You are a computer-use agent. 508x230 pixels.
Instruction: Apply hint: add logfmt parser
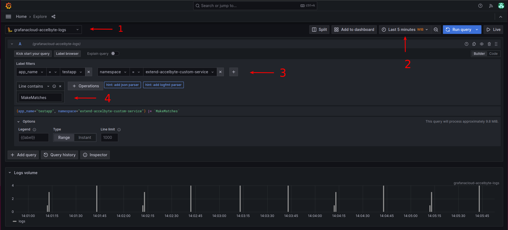163,85
